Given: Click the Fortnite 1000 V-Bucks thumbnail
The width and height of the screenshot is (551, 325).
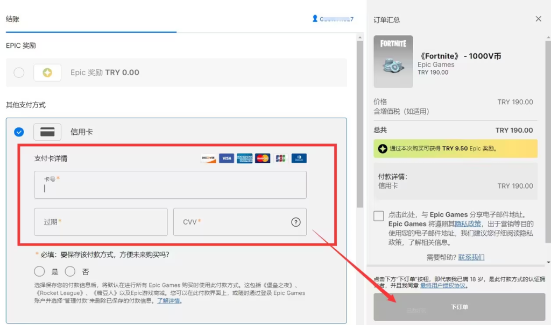Looking at the screenshot, I should pos(393,61).
